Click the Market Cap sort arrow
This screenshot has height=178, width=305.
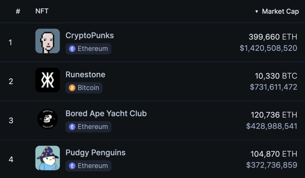[257, 12]
